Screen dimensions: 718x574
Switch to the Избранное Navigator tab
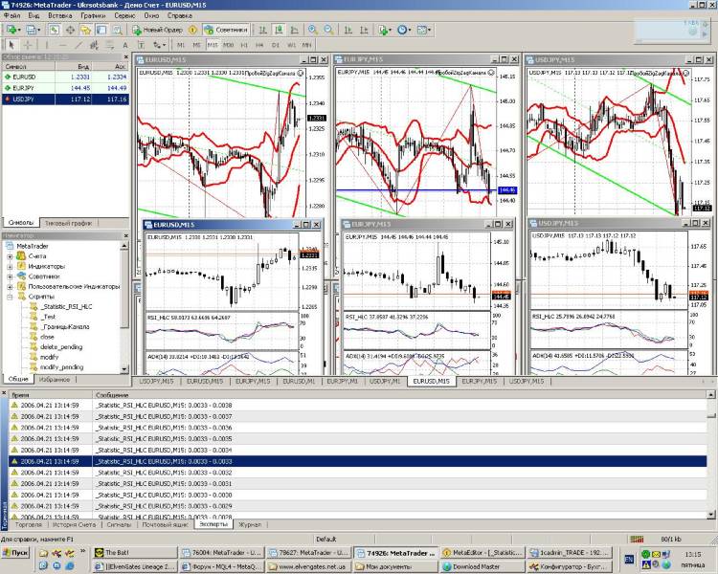(54, 379)
